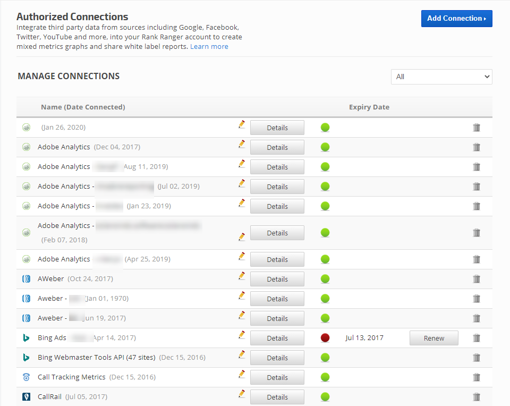Viewport: 510px width, 406px height.
Task: Click the Call Tracking Metrics logo icon
Action: point(26,377)
